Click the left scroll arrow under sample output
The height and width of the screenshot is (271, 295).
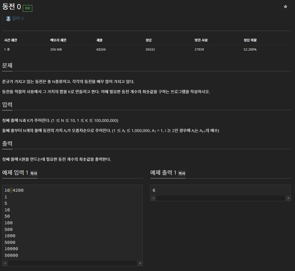coord(153,198)
